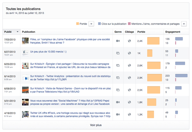The height and width of the screenshot is (132, 192).
Task: Click Portée column header
Action: click(x=141, y=32)
